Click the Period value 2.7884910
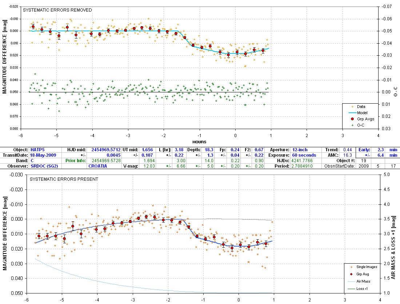Image resolution: width=400 pixels, height=304 pixels. point(302,166)
